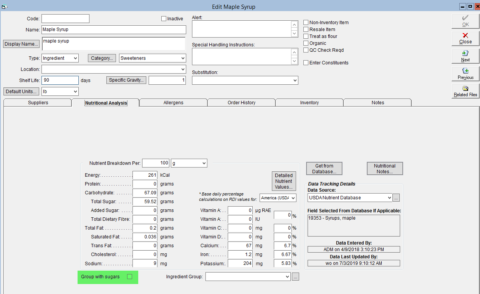The height and width of the screenshot is (294, 480).
Task: Mark the ingredient as Organic
Action: point(306,43)
